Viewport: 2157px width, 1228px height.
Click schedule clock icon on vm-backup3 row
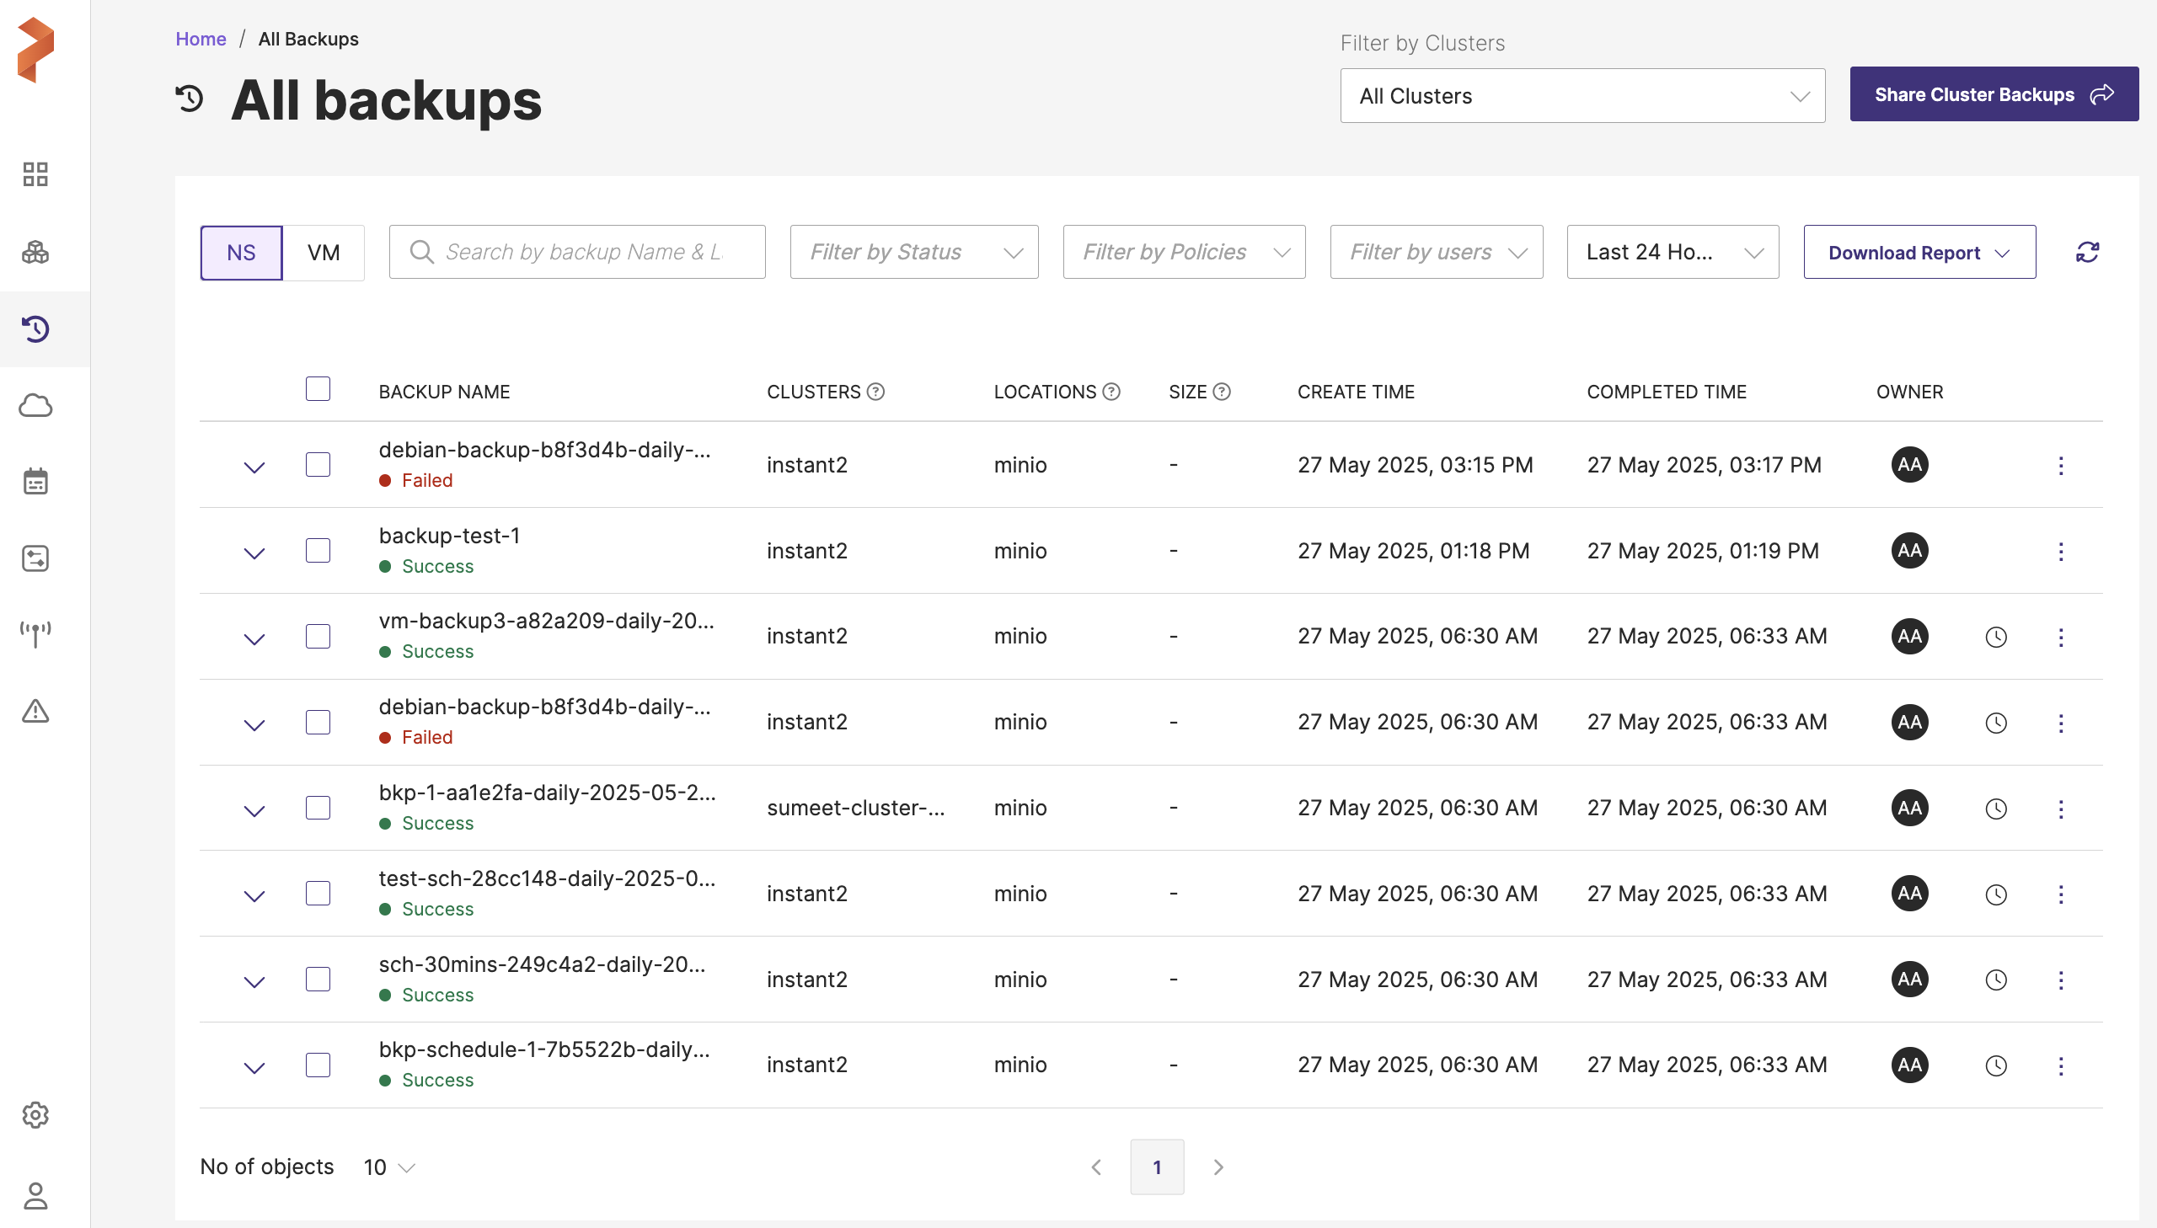1996,638
